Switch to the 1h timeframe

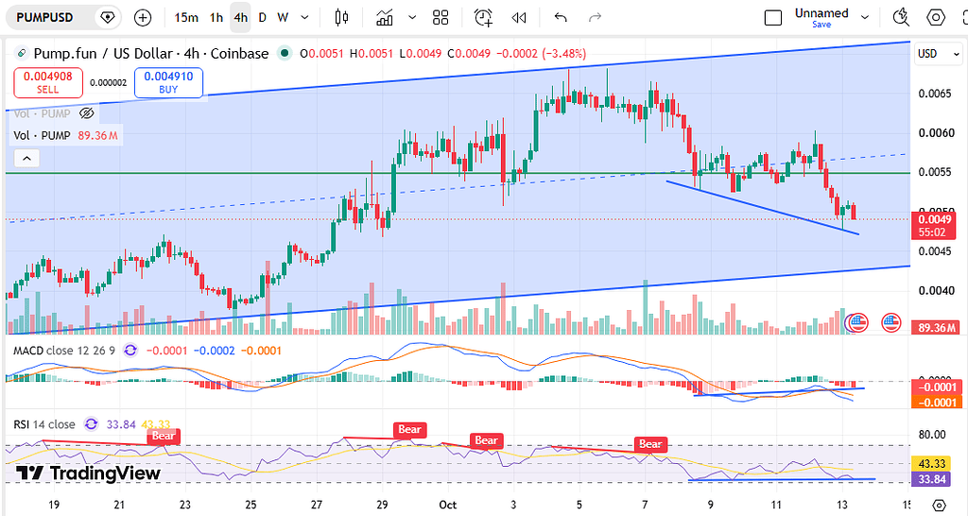click(216, 17)
